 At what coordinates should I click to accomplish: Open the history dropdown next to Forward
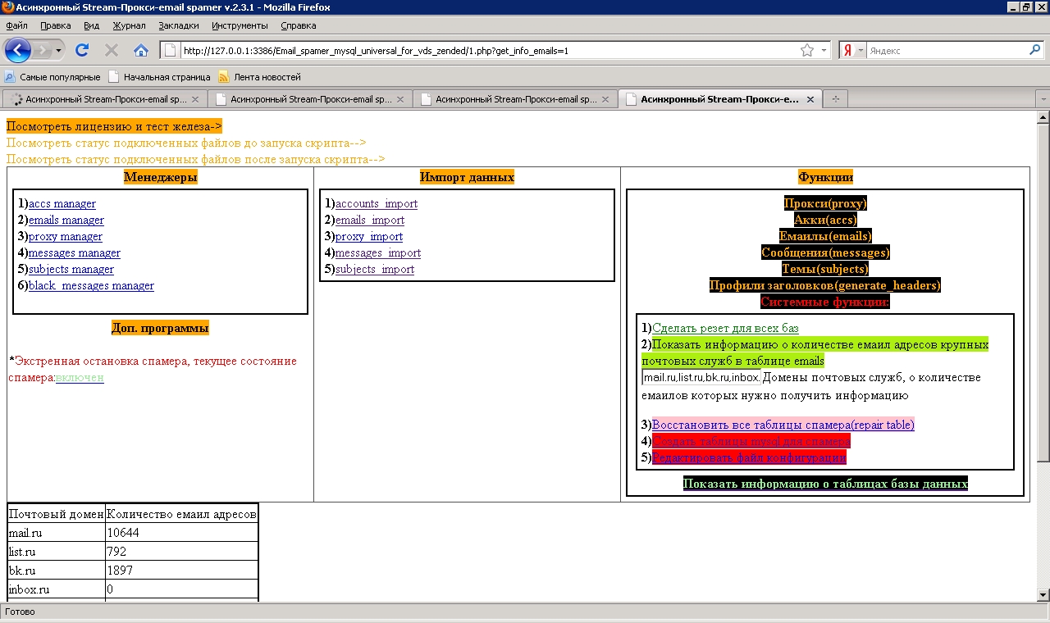59,51
